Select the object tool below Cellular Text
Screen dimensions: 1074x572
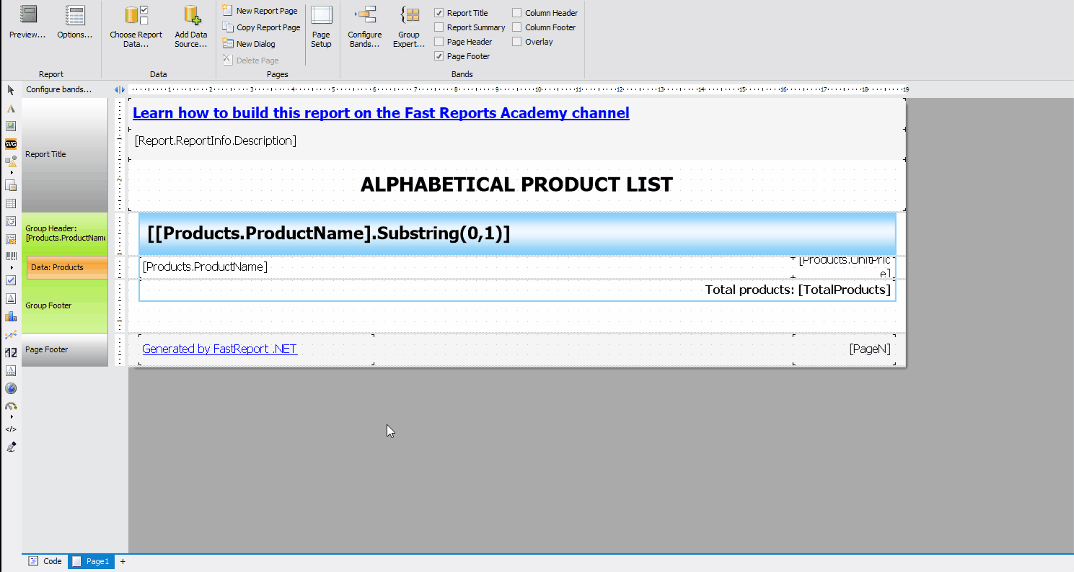[x=11, y=370]
